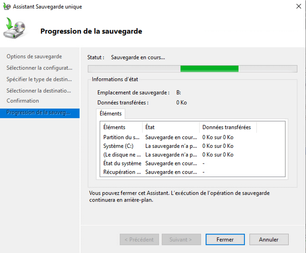The height and width of the screenshot is (253, 306).
Task: Click the Sélectionner la configuration step
Action: coord(39,68)
